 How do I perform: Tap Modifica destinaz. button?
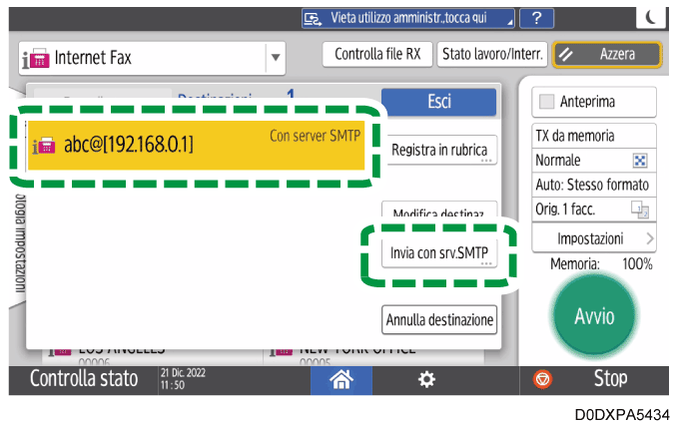pyautogui.click(x=439, y=210)
